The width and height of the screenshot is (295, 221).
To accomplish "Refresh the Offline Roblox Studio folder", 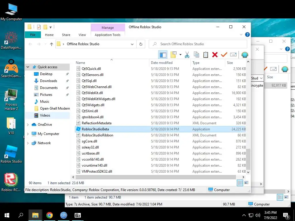I will tap(141, 44).
